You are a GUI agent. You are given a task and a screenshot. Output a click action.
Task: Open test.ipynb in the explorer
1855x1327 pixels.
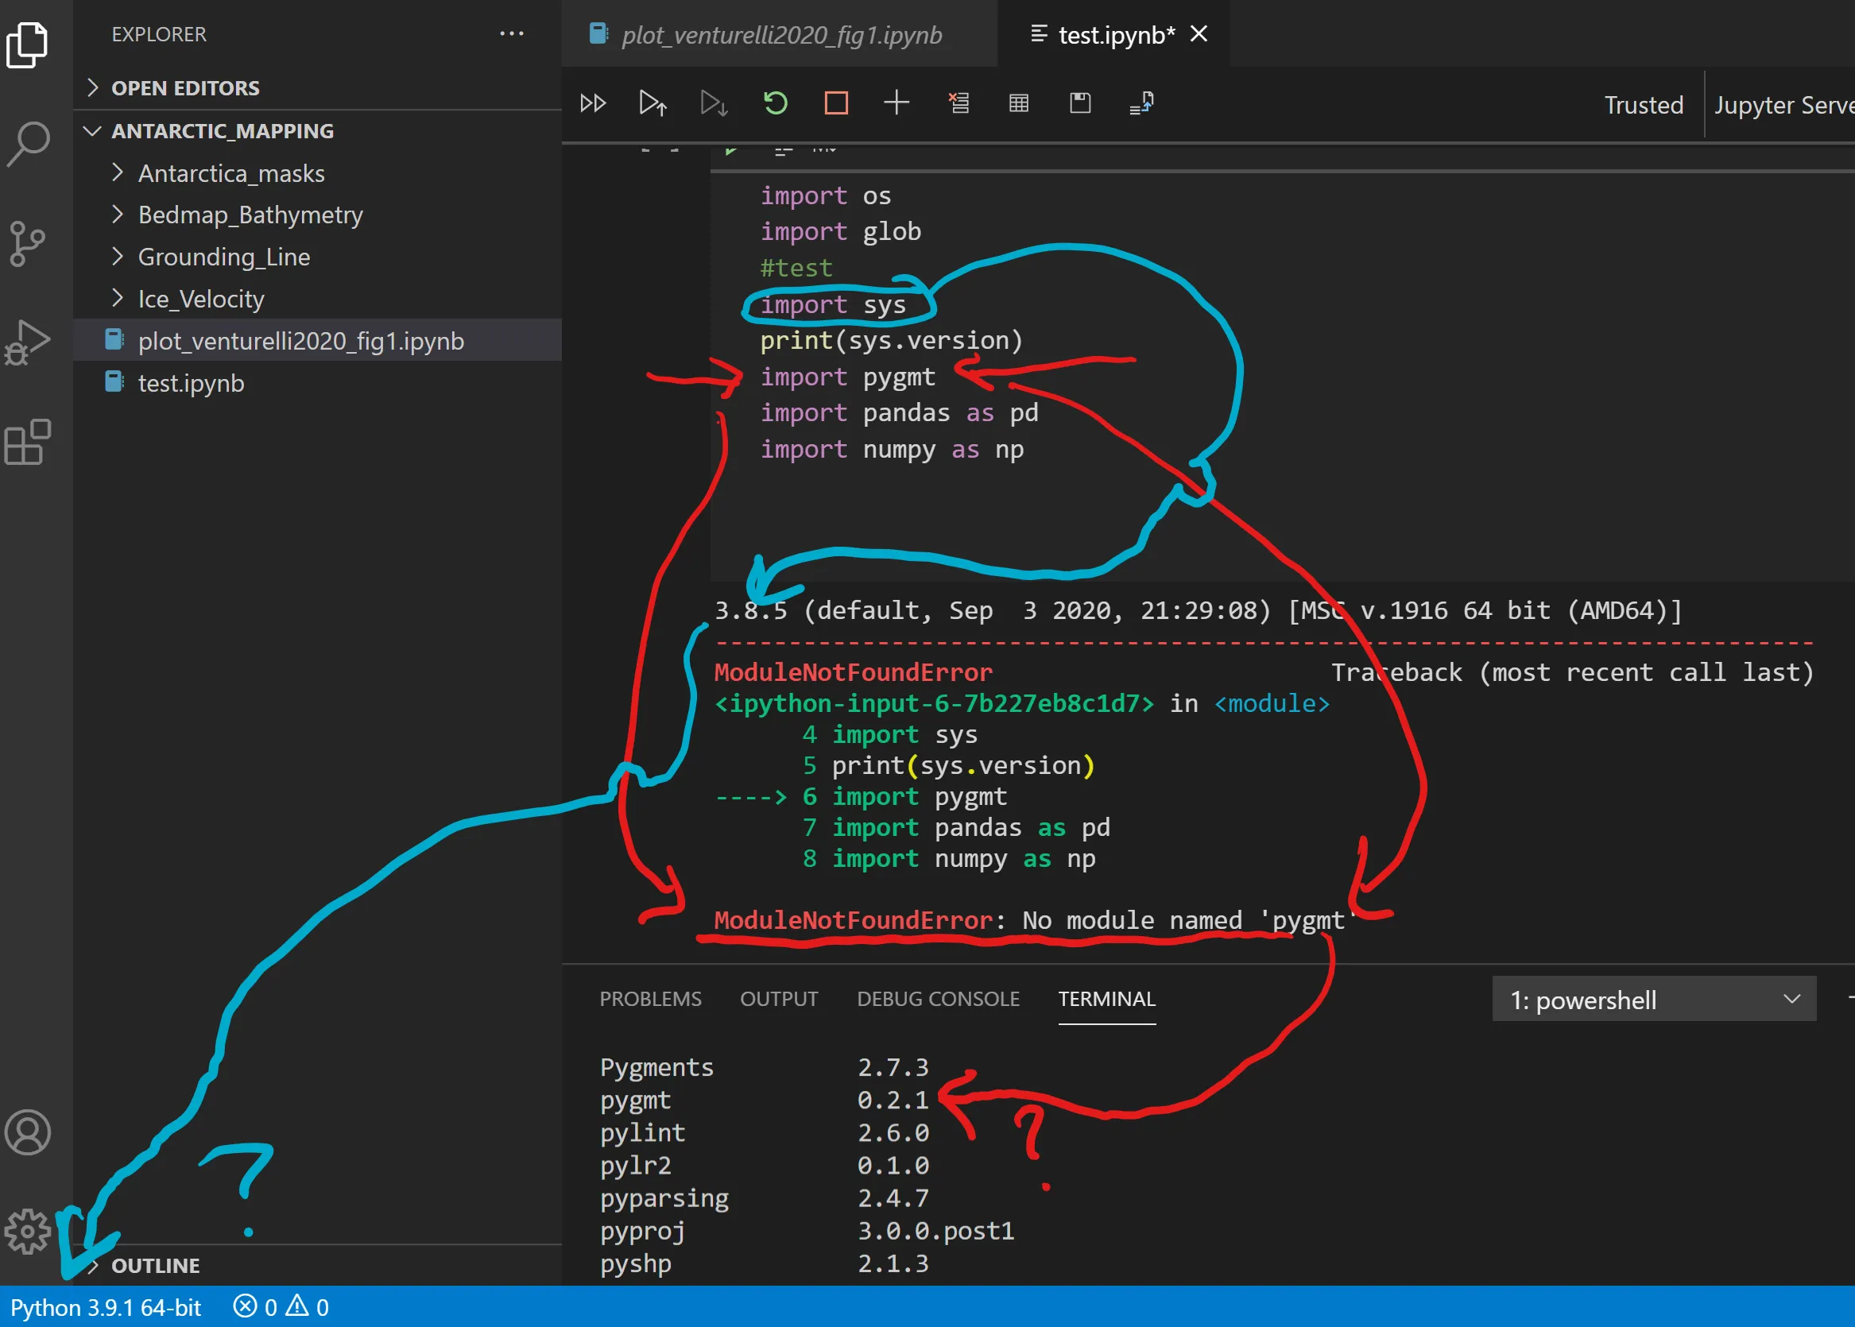(x=192, y=383)
